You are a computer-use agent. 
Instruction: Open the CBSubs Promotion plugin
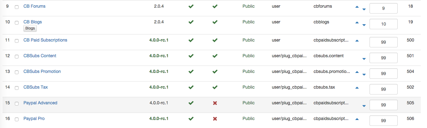click(42, 71)
